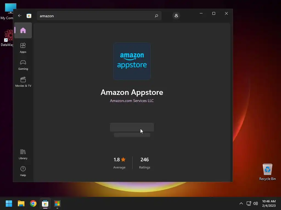Open the Apps section in sidebar
Viewport: 281px width, 210px height.
[23, 48]
